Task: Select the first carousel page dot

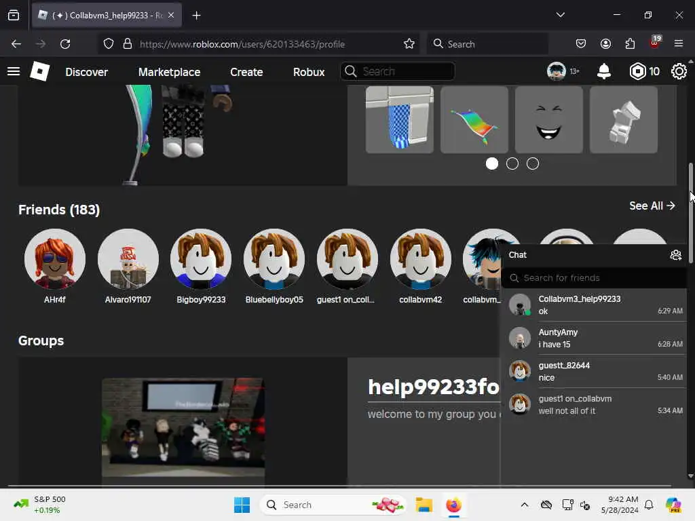Action: (491, 163)
